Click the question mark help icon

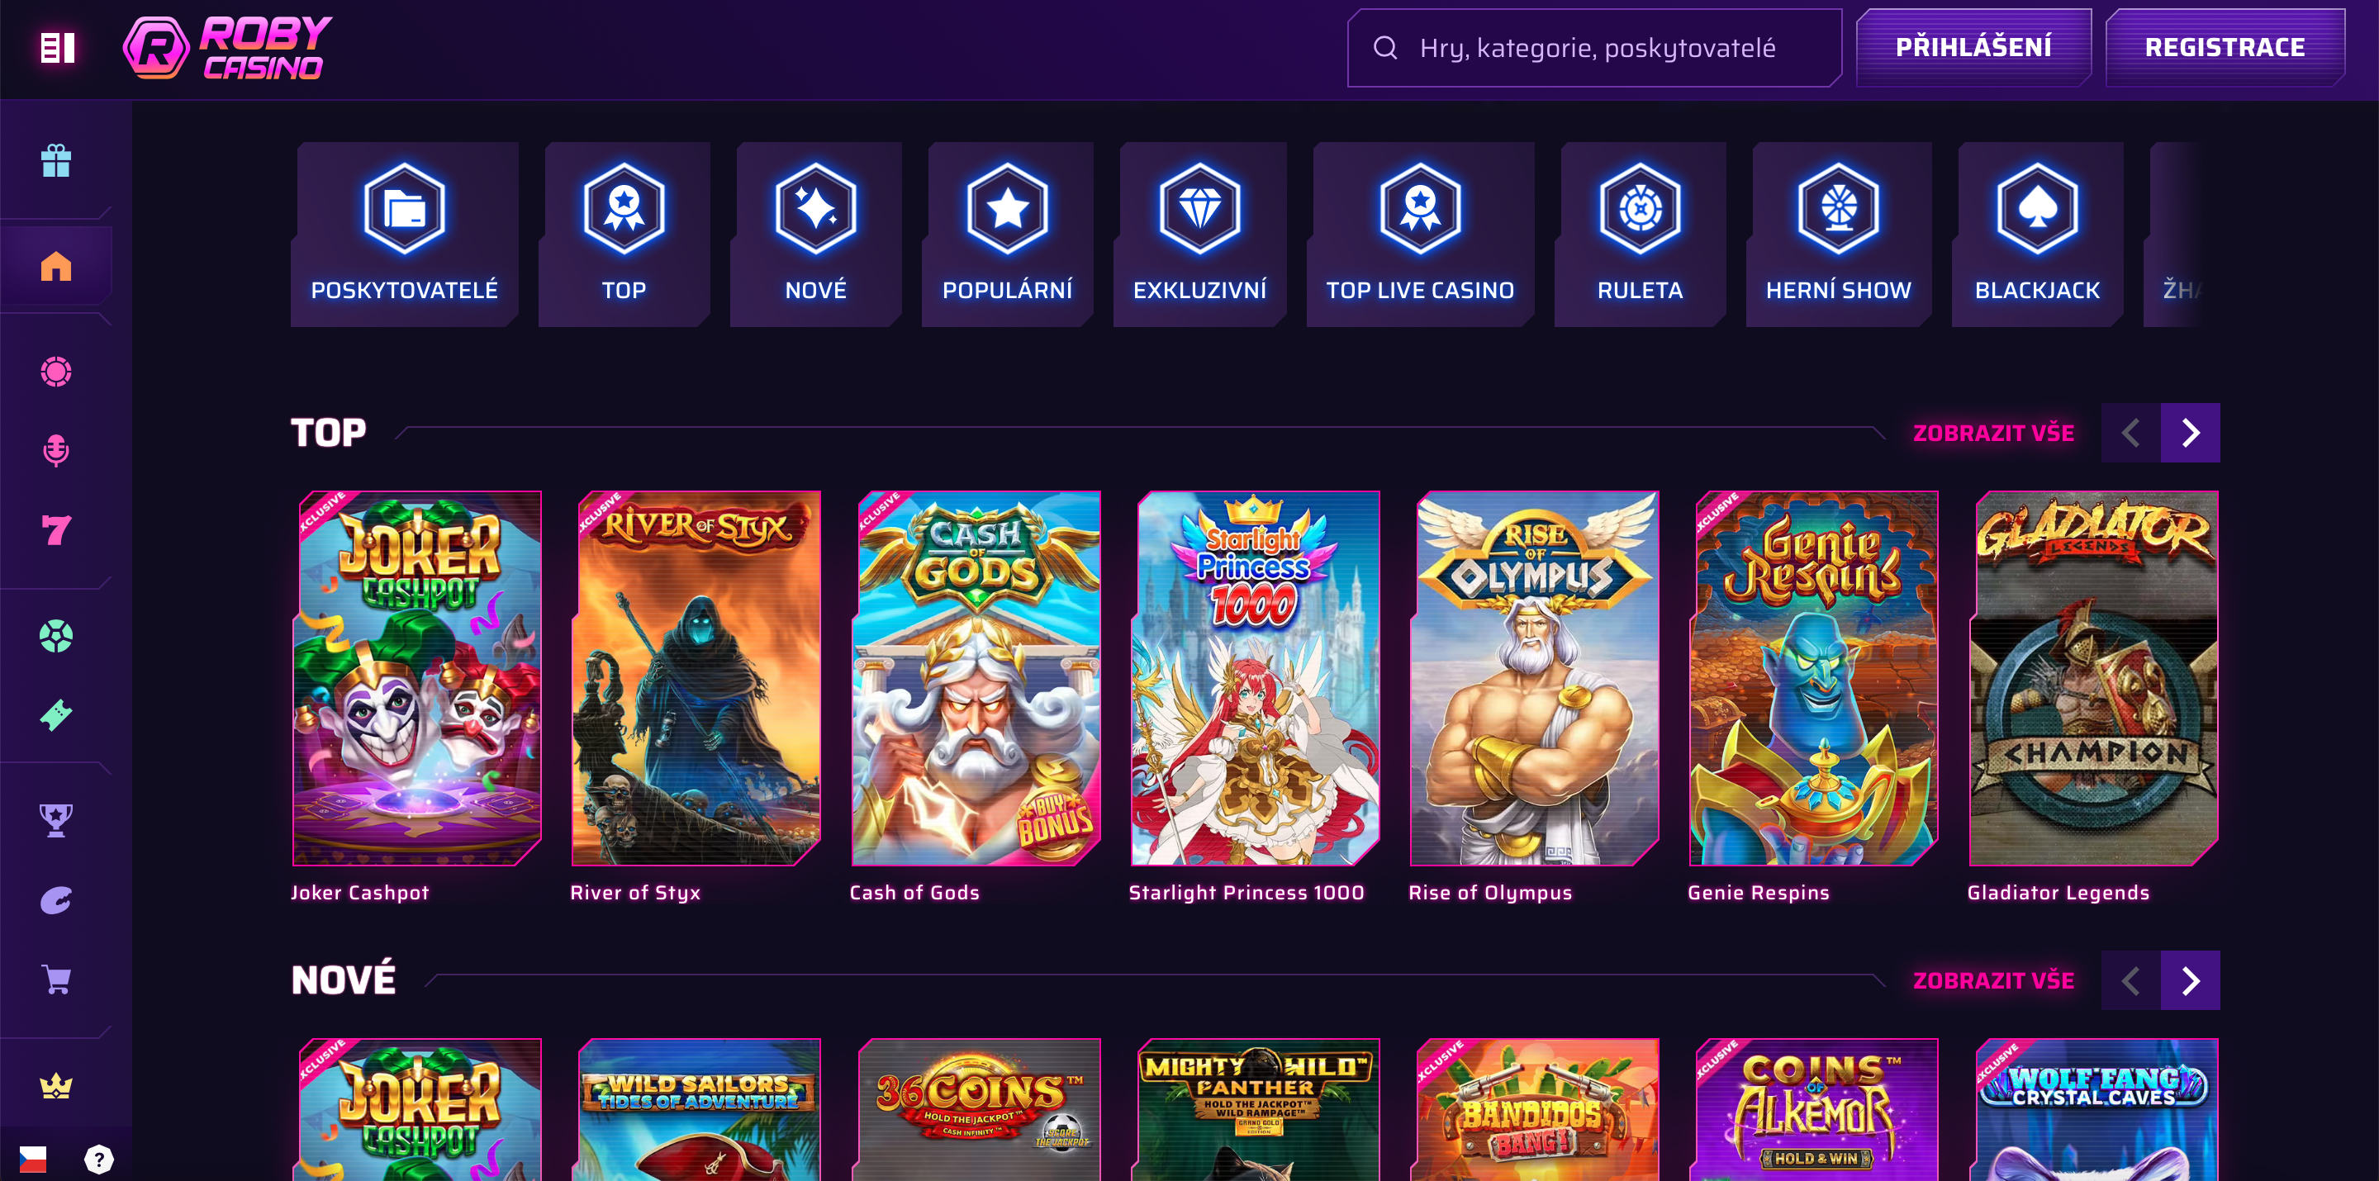[99, 1158]
